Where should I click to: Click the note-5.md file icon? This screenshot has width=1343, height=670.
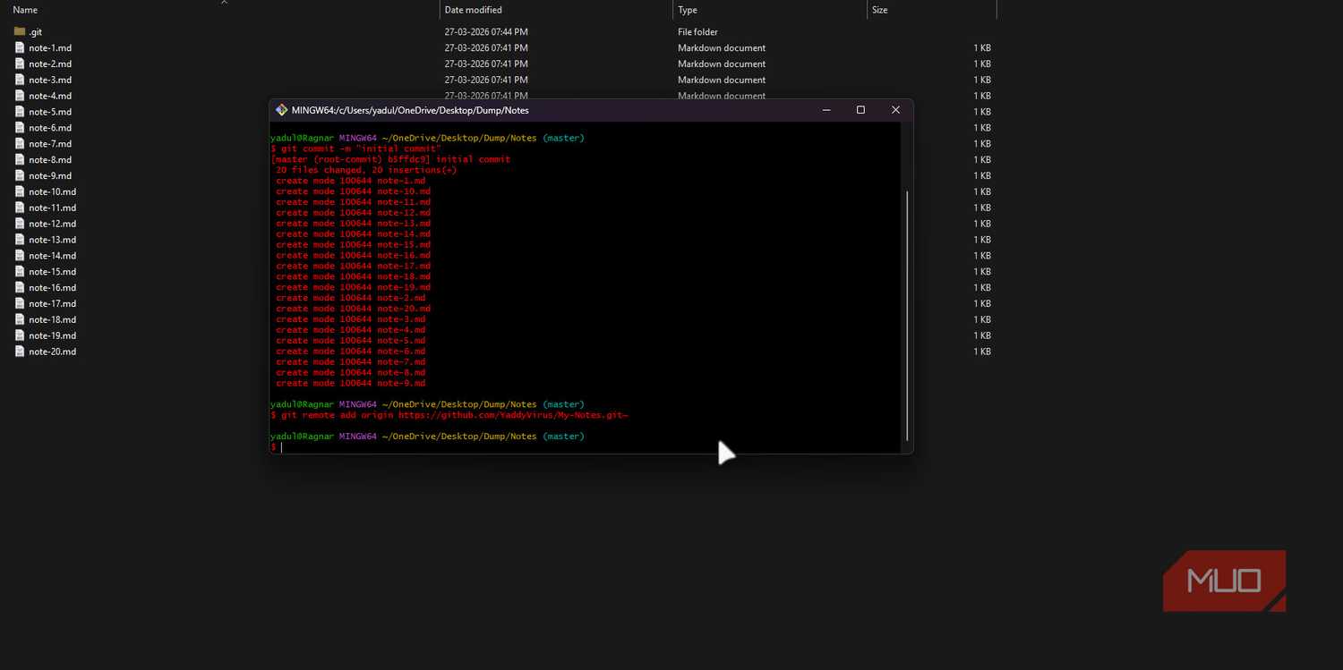20,112
